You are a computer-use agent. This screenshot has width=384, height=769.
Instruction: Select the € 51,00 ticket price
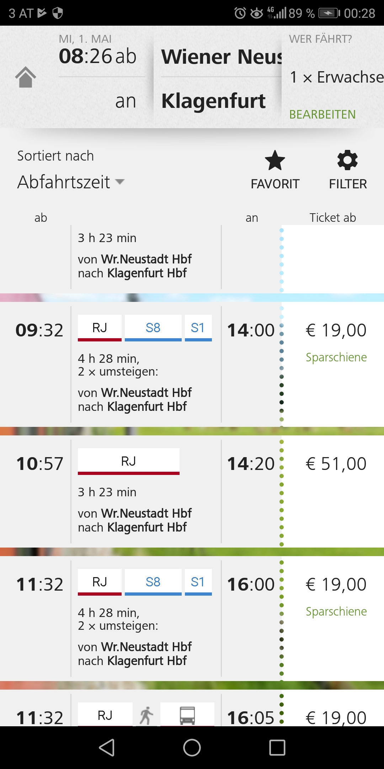point(336,464)
